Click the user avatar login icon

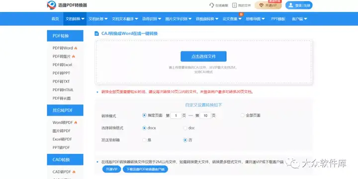pos(291,5)
